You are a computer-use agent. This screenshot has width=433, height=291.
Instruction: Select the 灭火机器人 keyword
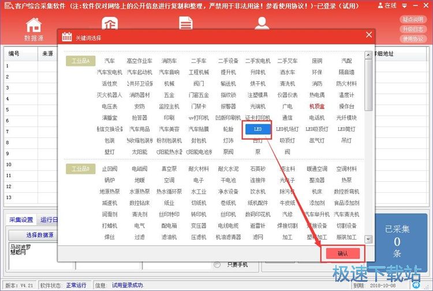[110, 95]
